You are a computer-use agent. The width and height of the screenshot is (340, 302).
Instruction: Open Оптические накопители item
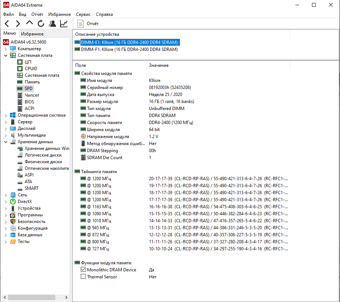click(x=47, y=168)
